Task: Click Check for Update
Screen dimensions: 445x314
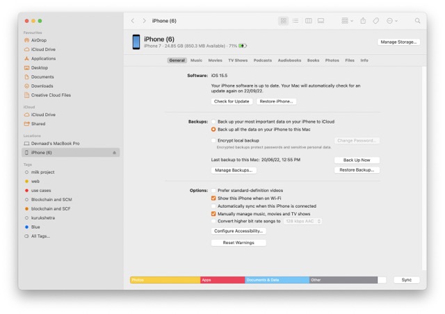Action: (x=232, y=101)
